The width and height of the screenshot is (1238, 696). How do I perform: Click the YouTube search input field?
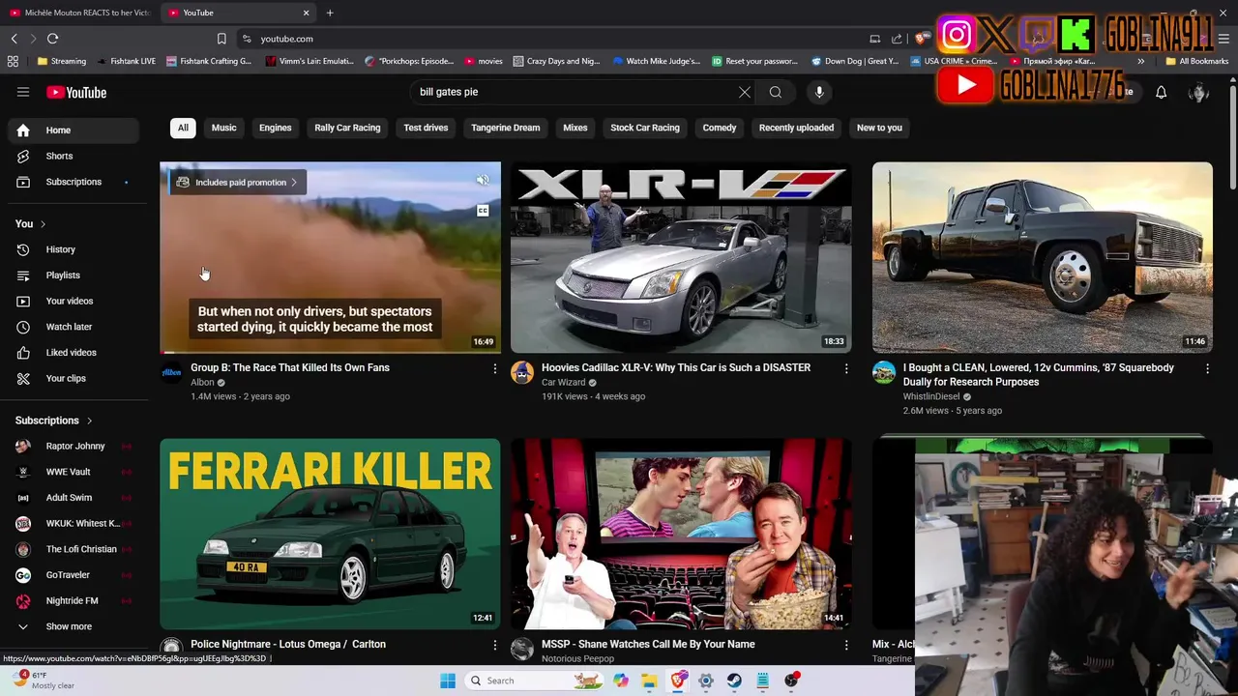click(575, 92)
